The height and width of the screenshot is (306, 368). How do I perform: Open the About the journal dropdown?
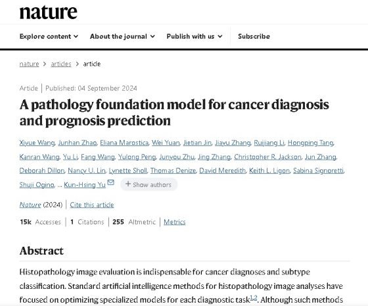tap(122, 36)
